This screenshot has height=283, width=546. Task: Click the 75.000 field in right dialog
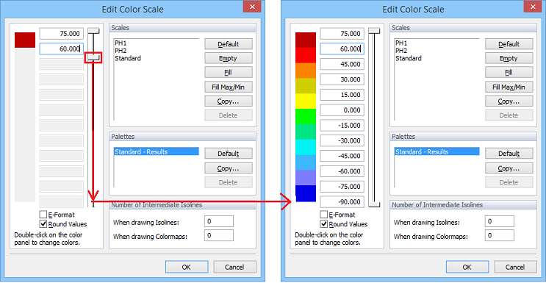click(x=342, y=34)
